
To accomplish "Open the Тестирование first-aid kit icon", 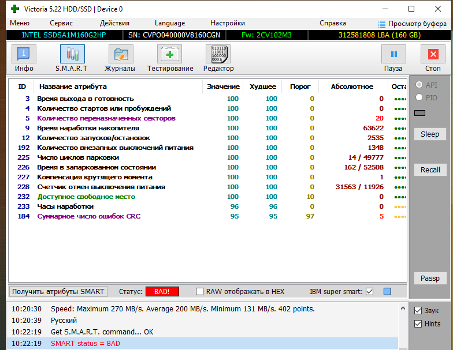I will [x=169, y=54].
